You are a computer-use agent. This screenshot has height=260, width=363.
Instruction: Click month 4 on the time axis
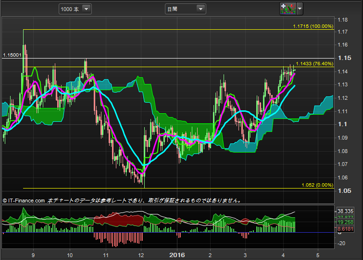pos(283,255)
